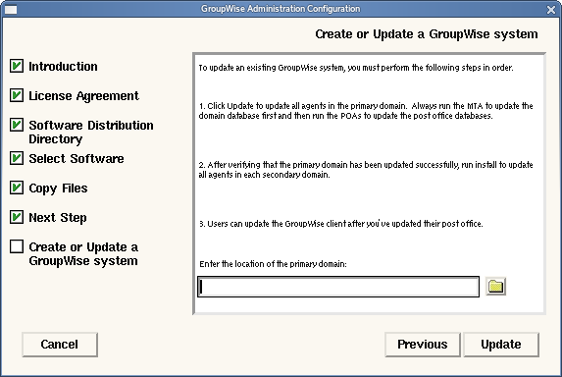Open the folder browse icon for primary domain
562x377 pixels.
point(495,287)
